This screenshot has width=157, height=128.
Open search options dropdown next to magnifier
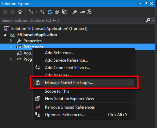click(153, 20)
